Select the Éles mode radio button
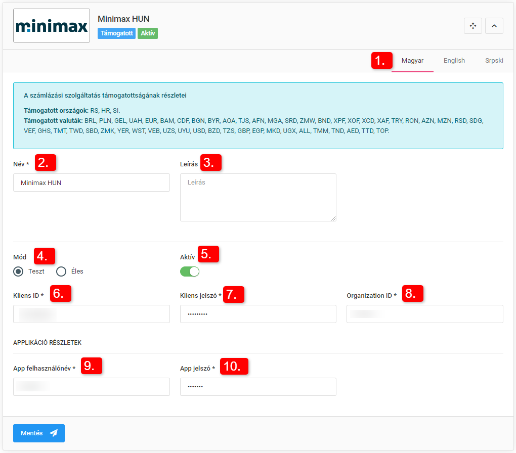The height and width of the screenshot is (453, 516). (x=62, y=271)
